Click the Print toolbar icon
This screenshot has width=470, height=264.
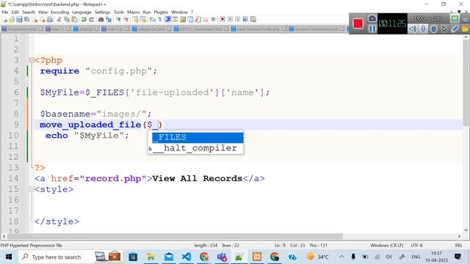(50, 20)
